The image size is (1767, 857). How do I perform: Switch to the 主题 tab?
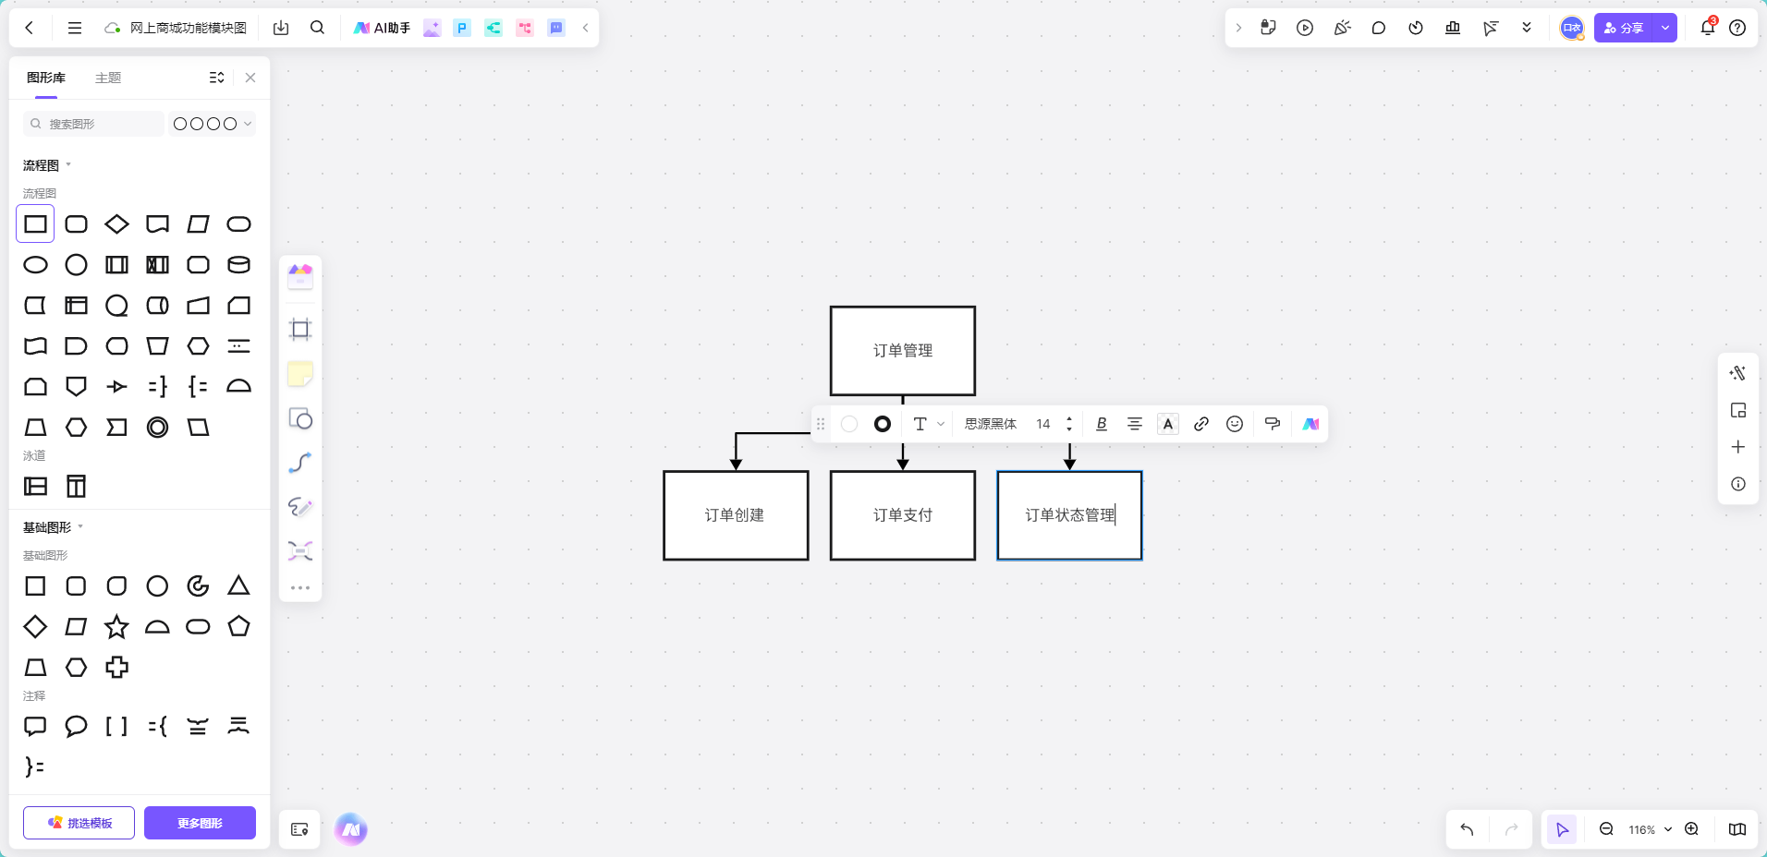[x=108, y=78]
